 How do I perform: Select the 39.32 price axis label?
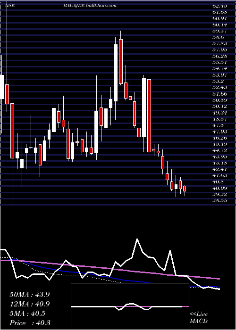coord(219,195)
